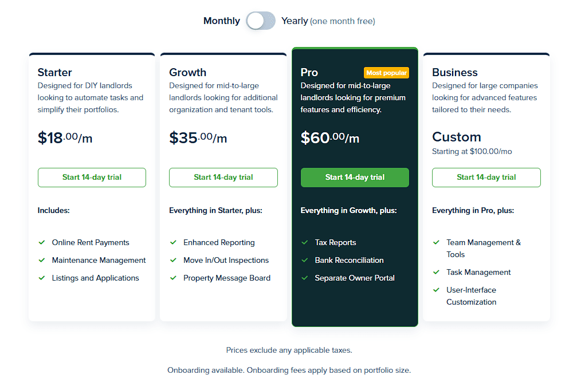The image size is (577, 390).
Task: Start the Growth plan 14-day trial
Action: tap(223, 178)
